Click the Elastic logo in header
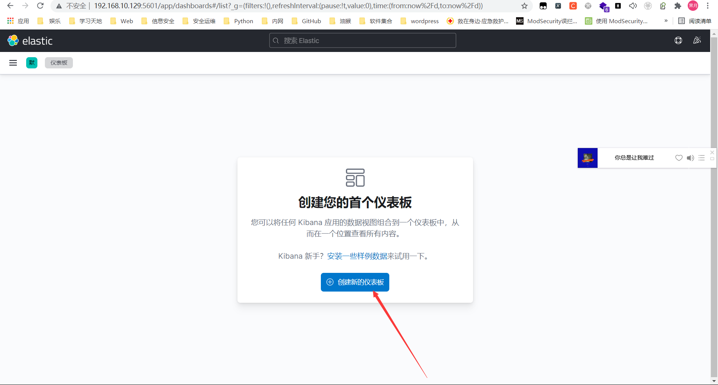 pos(30,41)
